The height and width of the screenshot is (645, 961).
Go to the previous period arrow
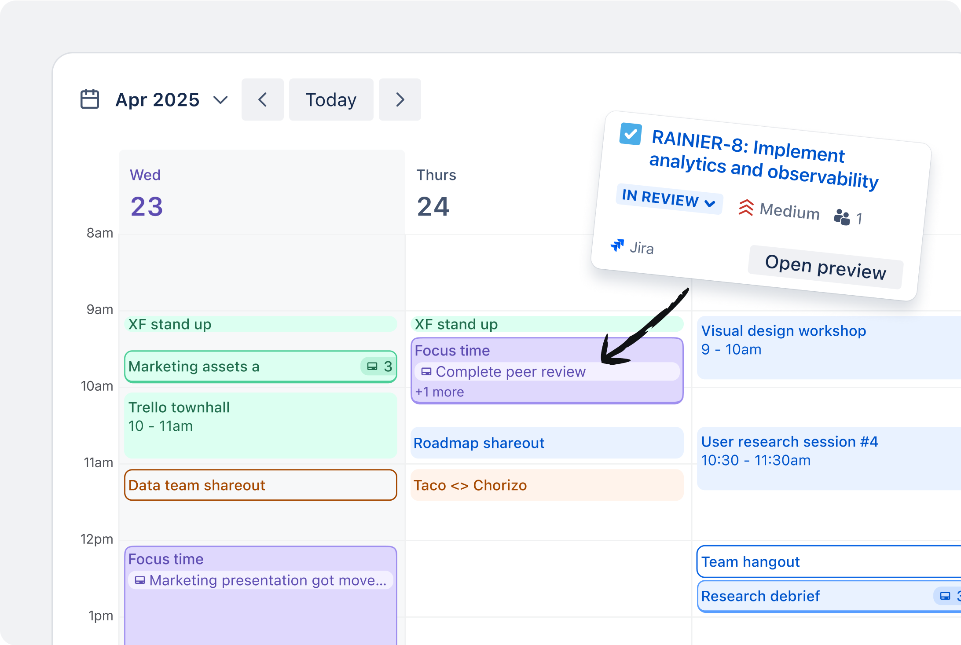pyautogui.click(x=263, y=99)
